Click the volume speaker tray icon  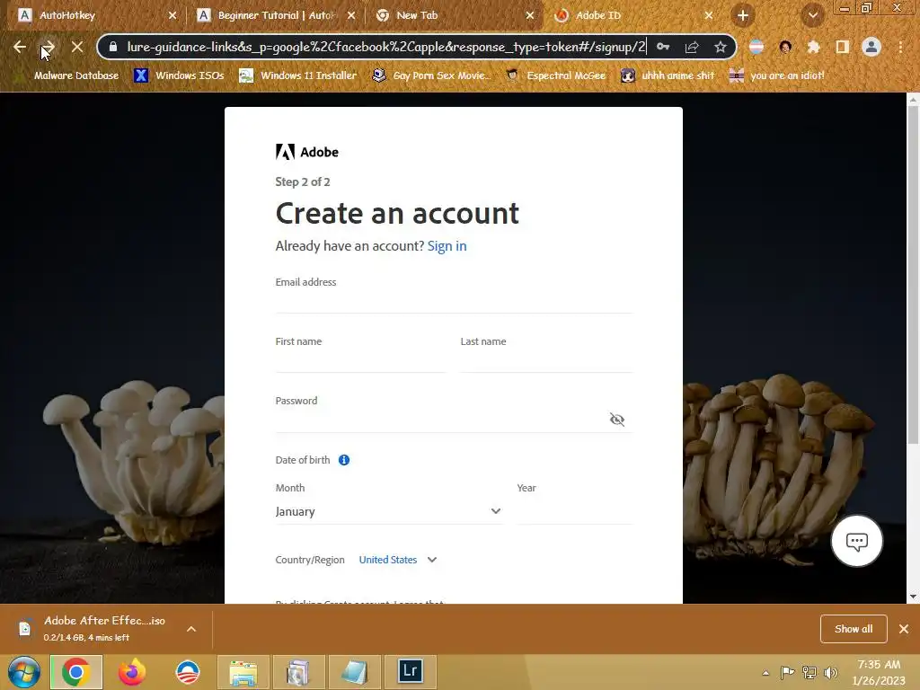[830, 673]
